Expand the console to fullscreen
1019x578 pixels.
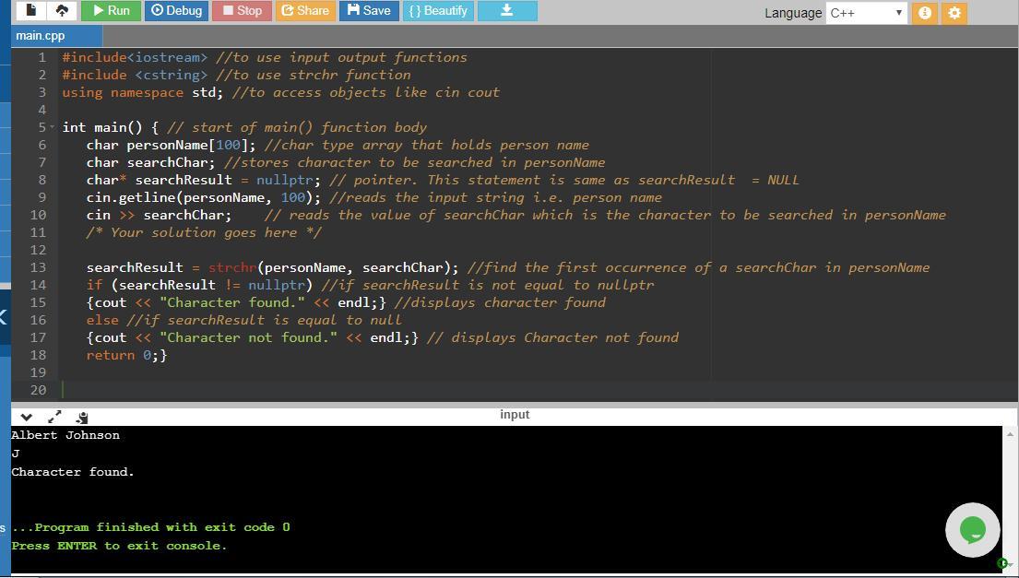pyautogui.click(x=54, y=417)
